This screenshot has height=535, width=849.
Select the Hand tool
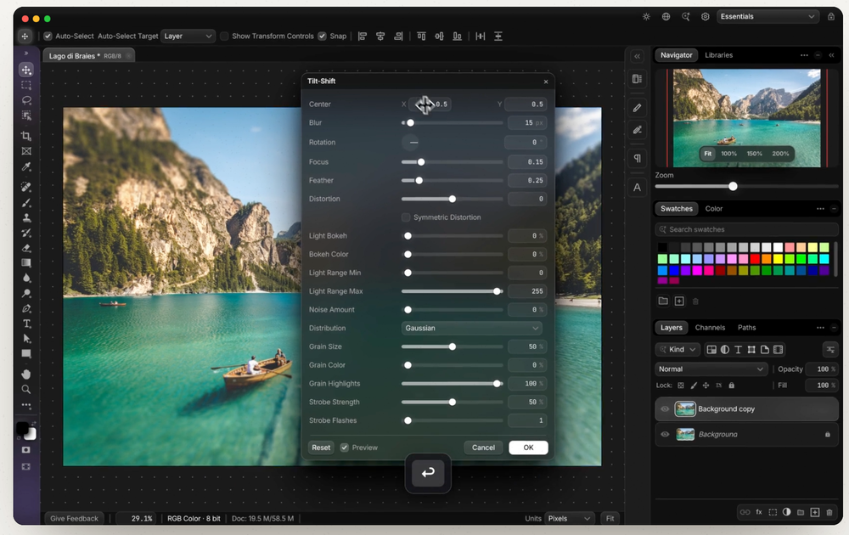coord(26,374)
